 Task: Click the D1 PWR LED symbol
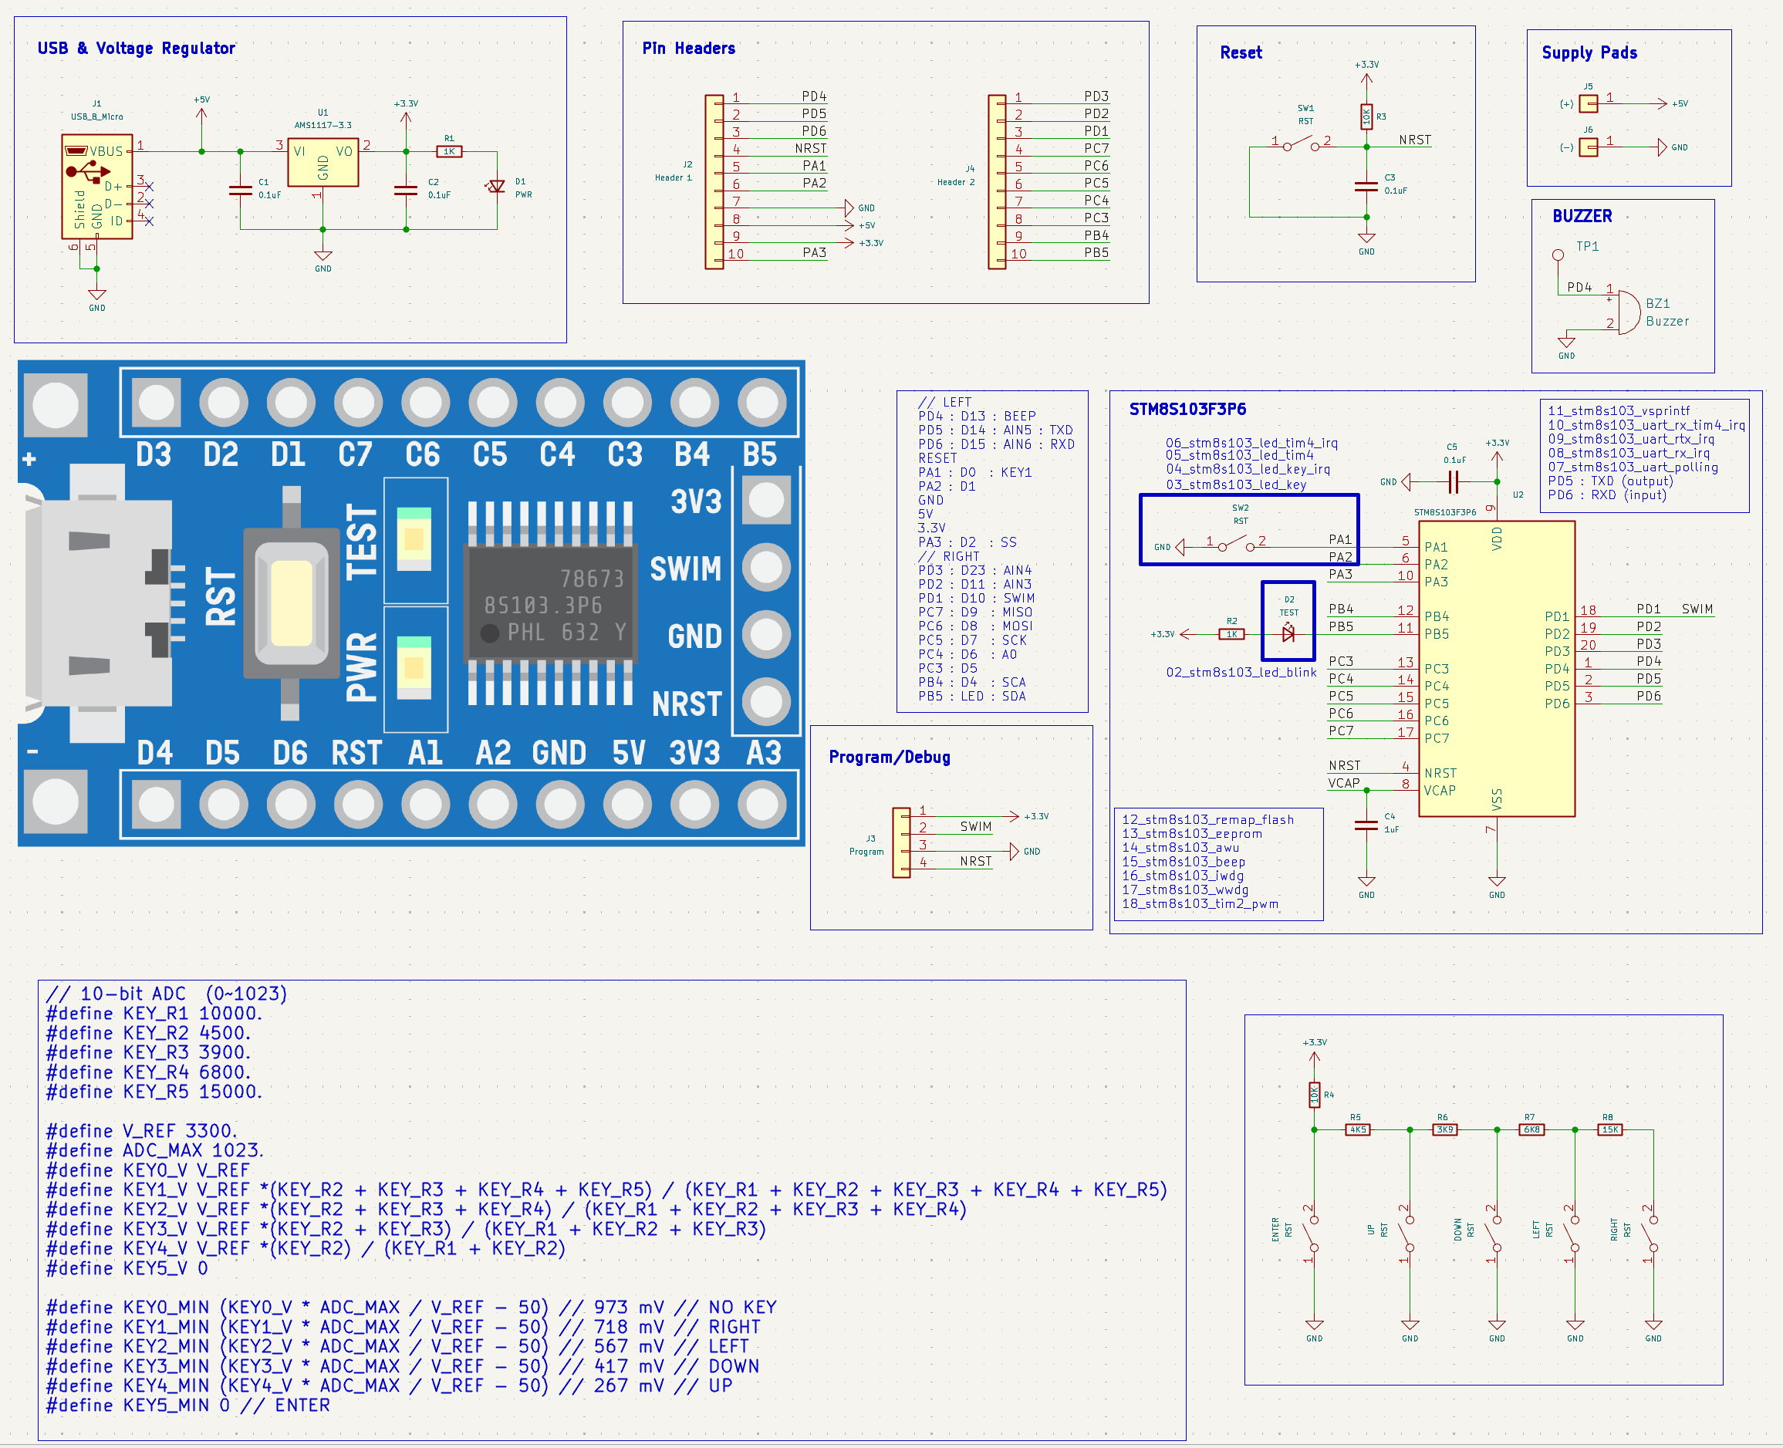tap(497, 187)
